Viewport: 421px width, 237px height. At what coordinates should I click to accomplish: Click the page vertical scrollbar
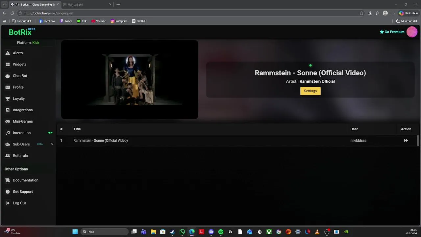[x=418, y=141]
